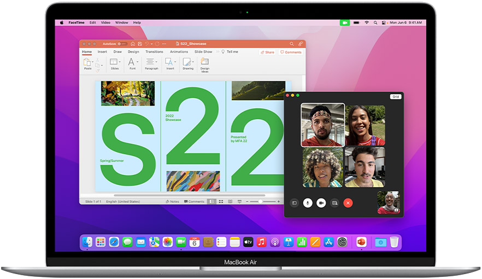Expand the Copy dropdown arrow
The image size is (482, 279).
pyautogui.click(x=102, y=65)
